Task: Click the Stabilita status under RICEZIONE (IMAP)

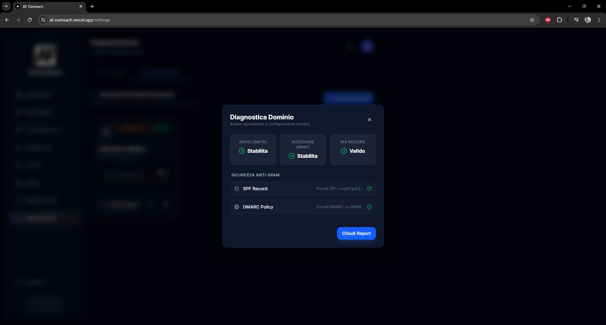Action: pyautogui.click(x=307, y=156)
